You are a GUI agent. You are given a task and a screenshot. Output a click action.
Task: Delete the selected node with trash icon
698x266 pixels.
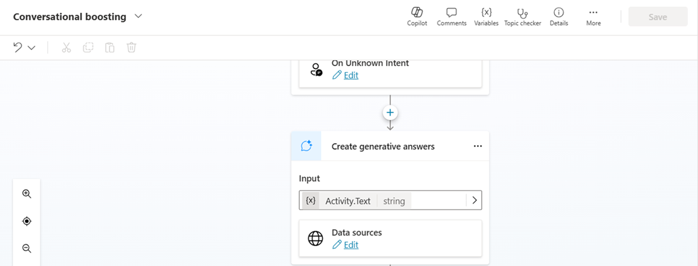point(132,48)
